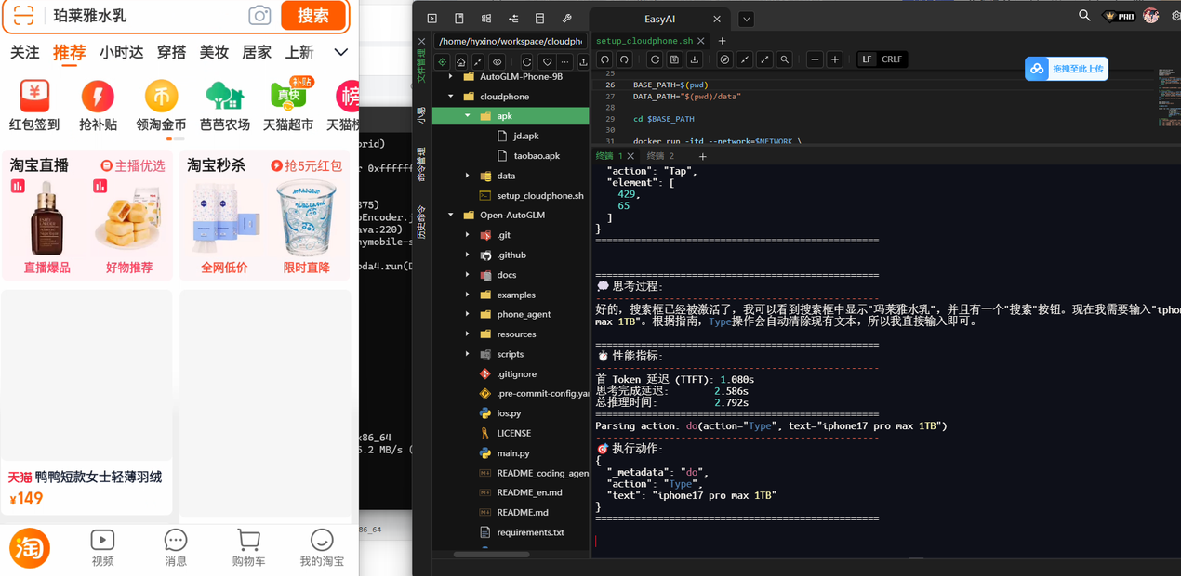Collapse the Open-AutoGLM folder
The image size is (1181, 576).
coord(451,216)
